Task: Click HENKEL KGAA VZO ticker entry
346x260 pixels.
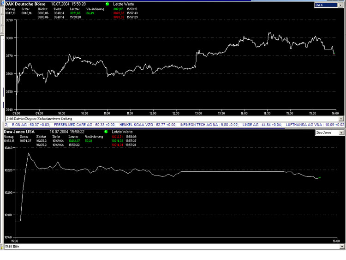Action: [x=149, y=125]
